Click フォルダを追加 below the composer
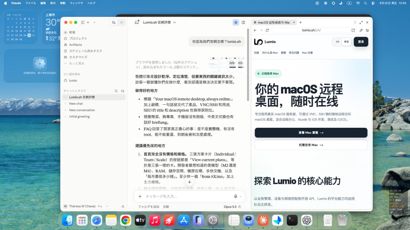The height and width of the screenshot is (230, 410). 148,207
